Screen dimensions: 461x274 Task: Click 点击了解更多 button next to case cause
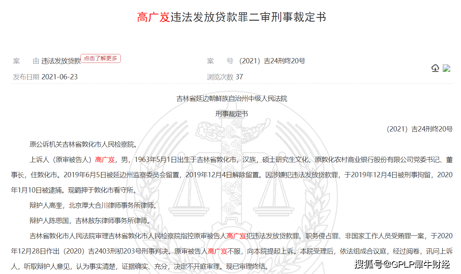tap(101, 58)
